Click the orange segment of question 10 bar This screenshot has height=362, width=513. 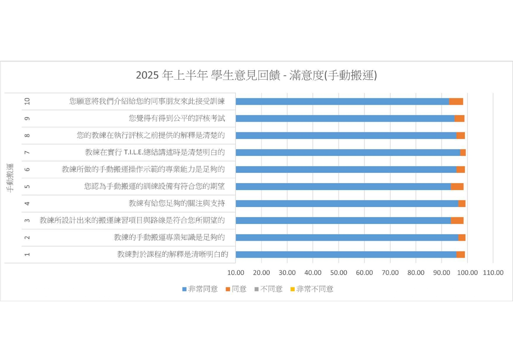point(456,102)
